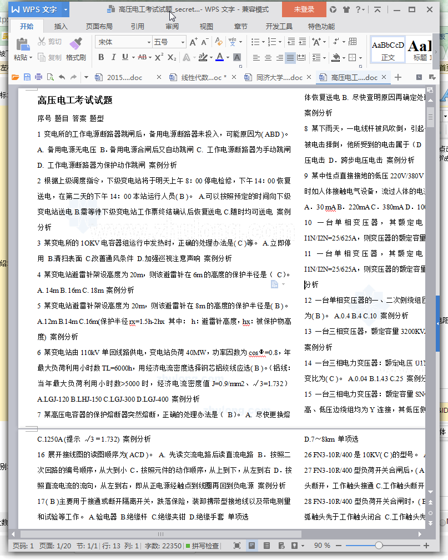Zoom in with the plus button
Viewport: 448px width, 560px height.
426,546
